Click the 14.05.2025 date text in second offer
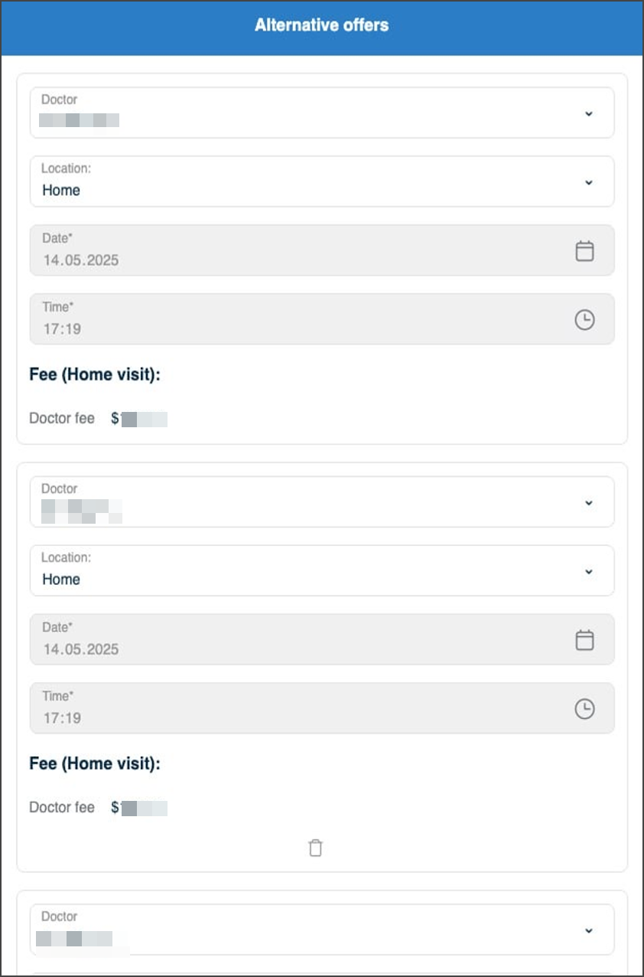Image resolution: width=644 pixels, height=977 pixels. tap(81, 649)
